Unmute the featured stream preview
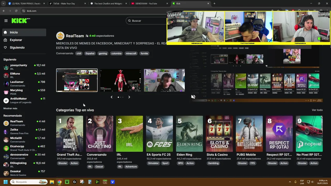 (193, 97)
